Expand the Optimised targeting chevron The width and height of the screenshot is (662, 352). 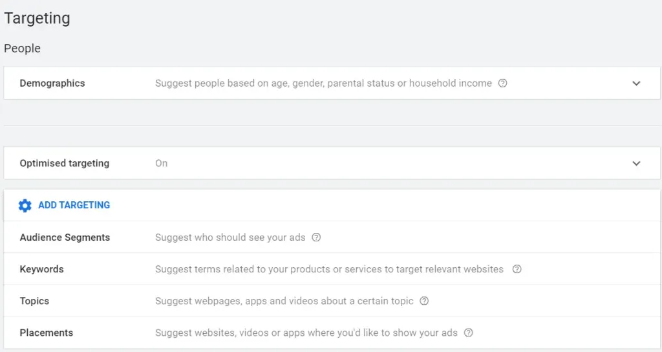[x=636, y=164]
